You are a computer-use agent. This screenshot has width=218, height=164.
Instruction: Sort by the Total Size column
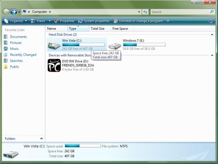(100, 29)
